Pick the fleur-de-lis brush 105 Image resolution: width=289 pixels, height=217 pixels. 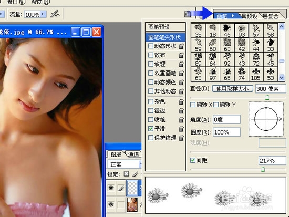point(256,74)
